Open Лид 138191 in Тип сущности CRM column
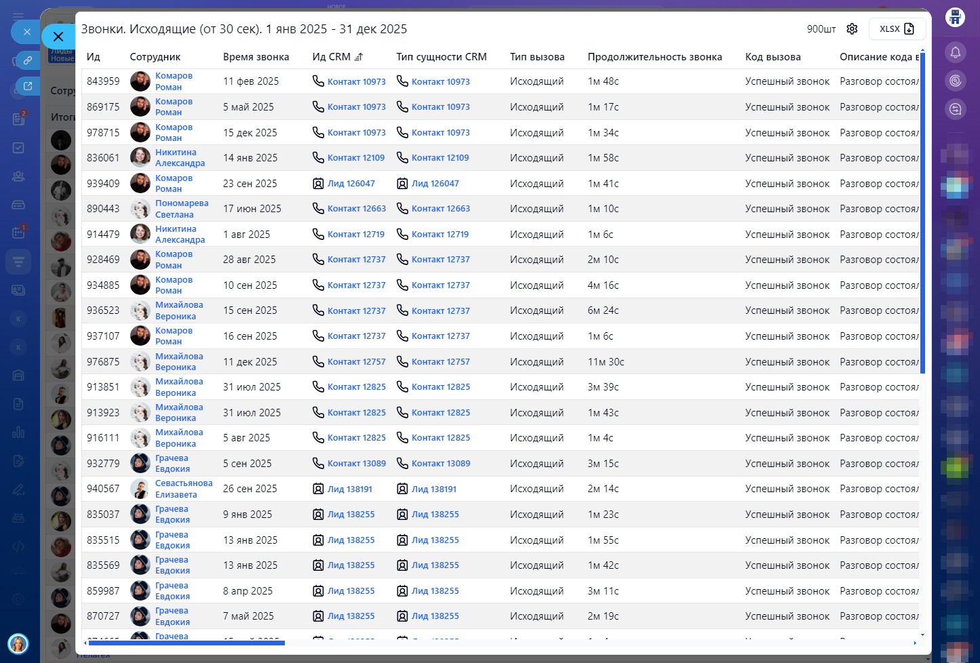980x663 pixels. [434, 489]
